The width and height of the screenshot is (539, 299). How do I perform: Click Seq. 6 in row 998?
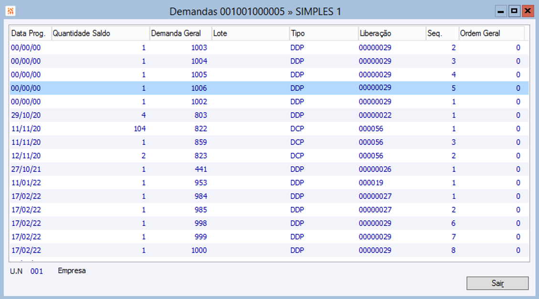pyautogui.click(x=453, y=224)
